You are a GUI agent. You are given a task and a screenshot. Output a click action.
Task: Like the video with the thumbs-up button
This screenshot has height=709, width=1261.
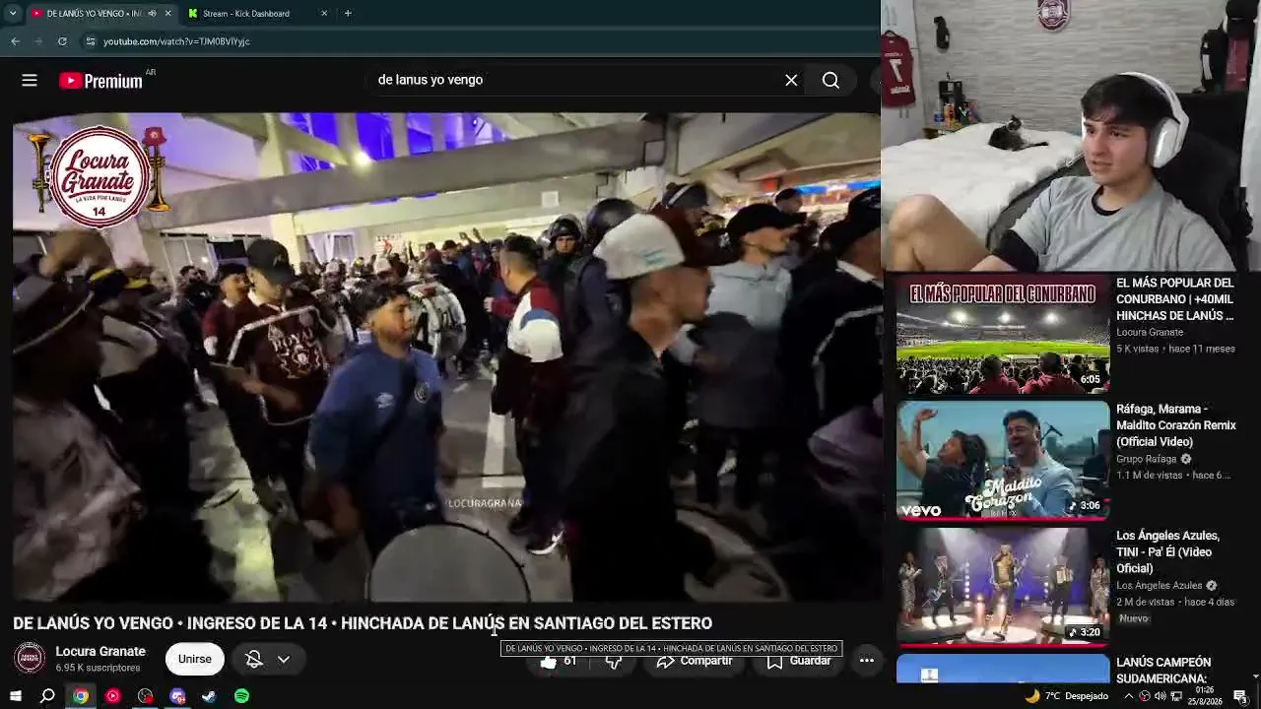pyautogui.click(x=559, y=661)
